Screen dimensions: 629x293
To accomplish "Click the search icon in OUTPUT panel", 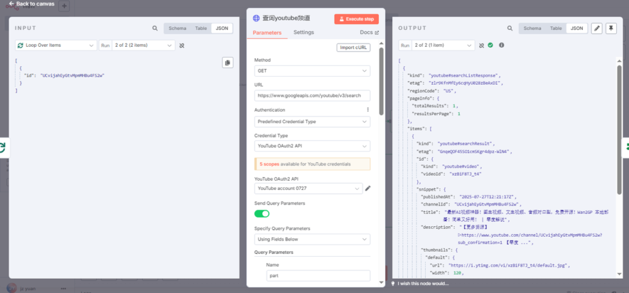I will 510,28.
